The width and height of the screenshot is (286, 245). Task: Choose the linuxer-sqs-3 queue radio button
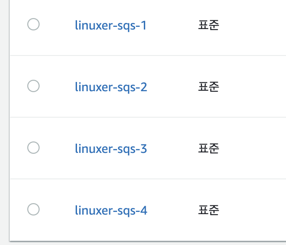point(33,148)
